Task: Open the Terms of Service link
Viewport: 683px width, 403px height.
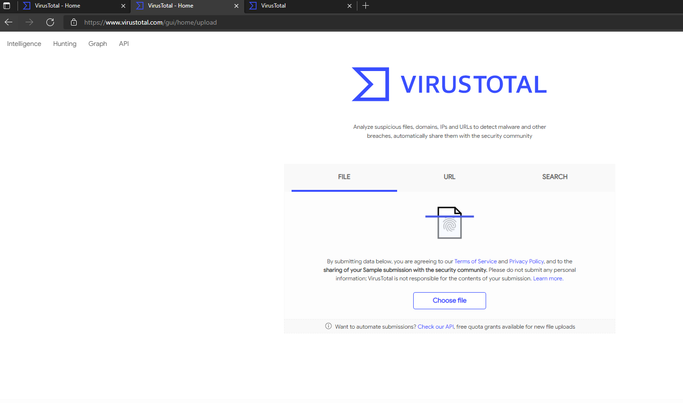Action: point(476,261)
